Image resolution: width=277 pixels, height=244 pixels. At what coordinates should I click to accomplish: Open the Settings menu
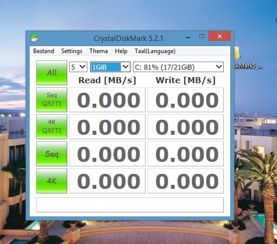pyautogui.click(x=72, y=51)
